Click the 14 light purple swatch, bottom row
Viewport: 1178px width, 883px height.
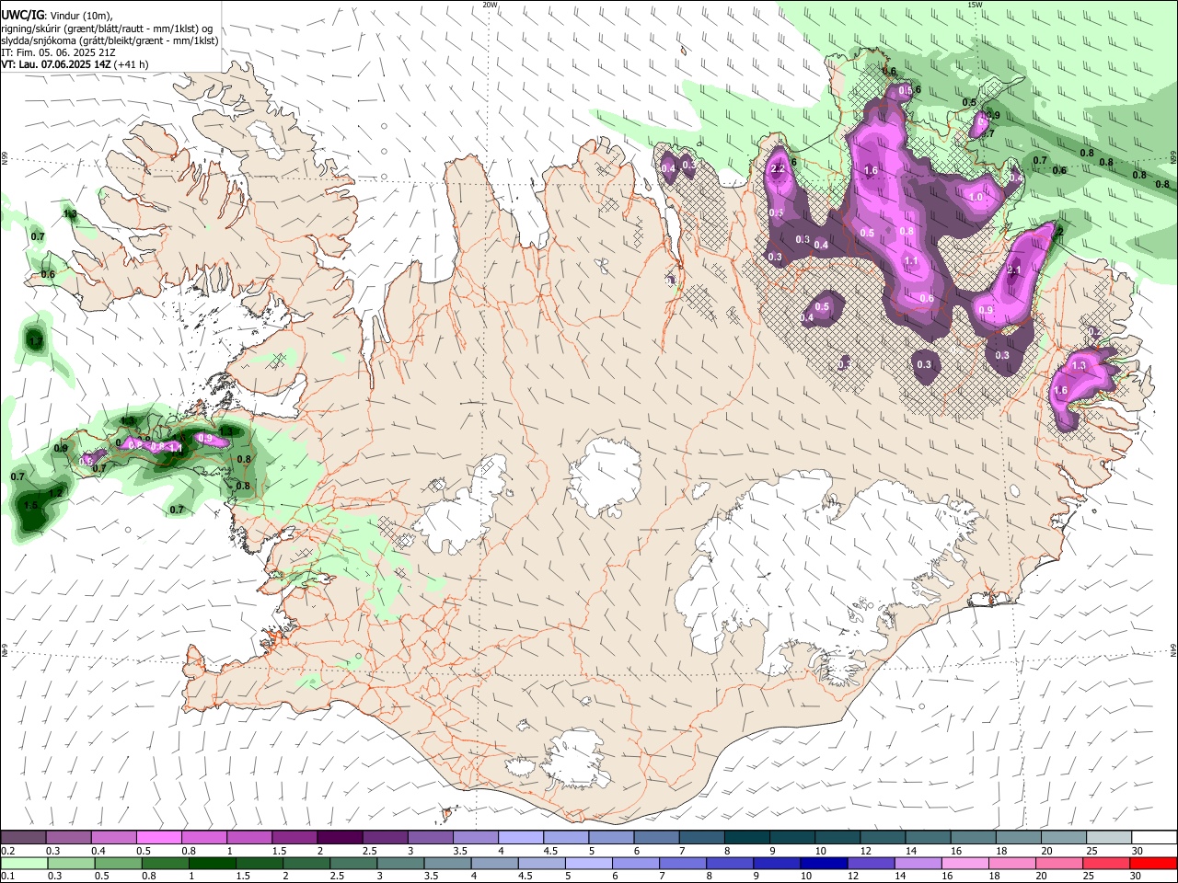[x=918, y=863]
